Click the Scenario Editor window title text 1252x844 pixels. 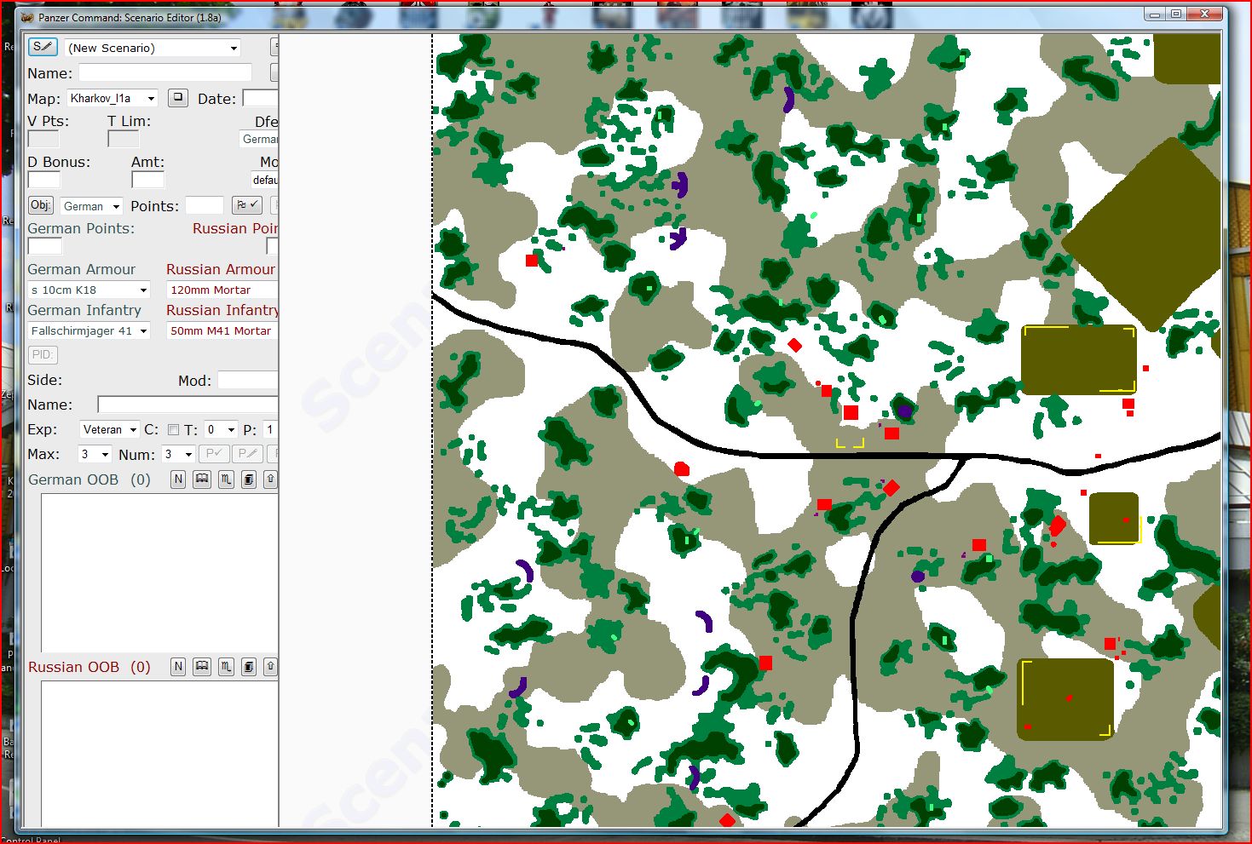130,17
